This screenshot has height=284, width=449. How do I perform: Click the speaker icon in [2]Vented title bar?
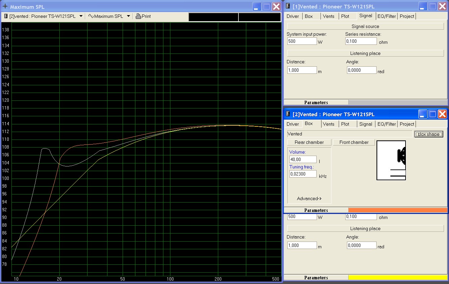point(288,114)
